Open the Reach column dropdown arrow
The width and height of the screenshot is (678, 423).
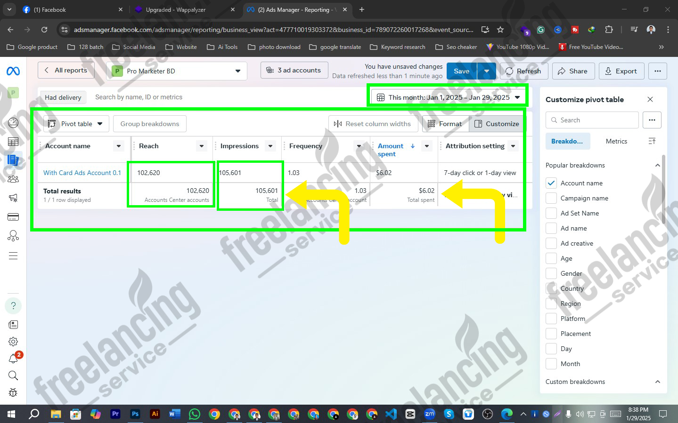click(x=202, y=146)
